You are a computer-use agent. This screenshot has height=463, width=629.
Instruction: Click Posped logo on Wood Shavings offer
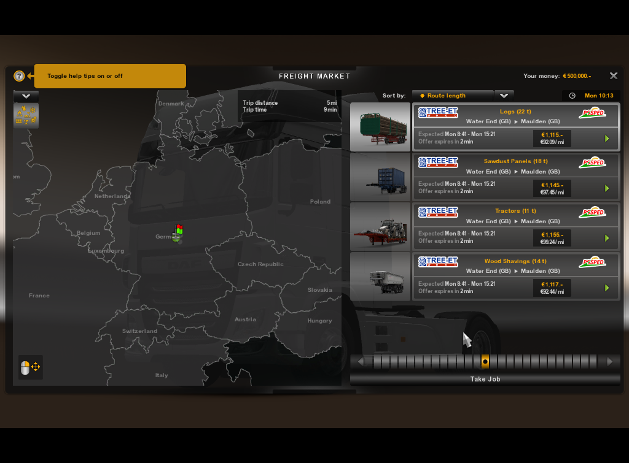593,262
